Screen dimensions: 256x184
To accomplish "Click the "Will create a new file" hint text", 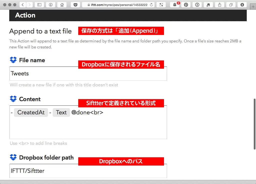I will (64, 85).
